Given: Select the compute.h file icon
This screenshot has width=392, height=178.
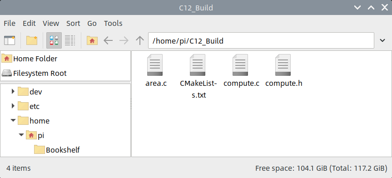Looking at the screenshot, I should pyautogui.click(x=283, y=65).
